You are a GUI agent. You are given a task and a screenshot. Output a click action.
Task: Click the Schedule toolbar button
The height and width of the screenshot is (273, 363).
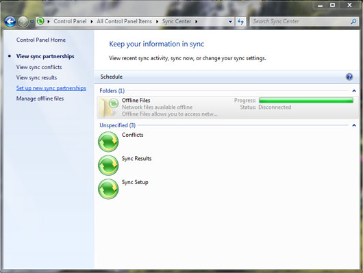click(x=112, y=77)
